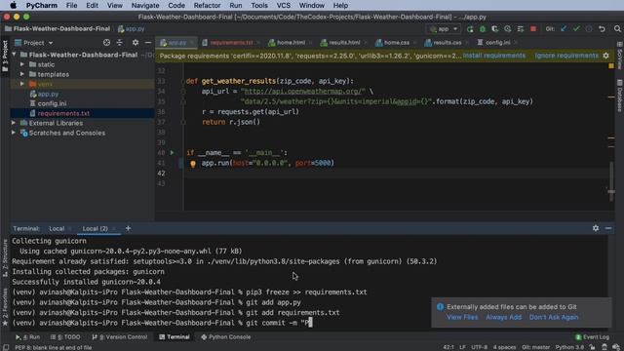Image resolution: width=624 pixels, height=351 pixels.
Task: Select app.py in project tree
Action: 48,94
